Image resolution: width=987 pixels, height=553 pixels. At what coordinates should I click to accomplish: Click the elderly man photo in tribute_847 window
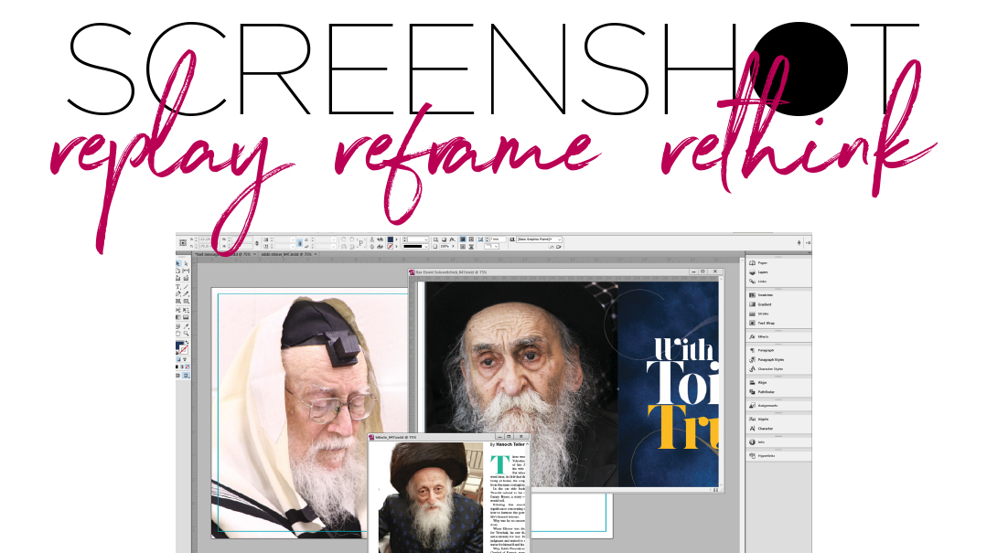430,497
